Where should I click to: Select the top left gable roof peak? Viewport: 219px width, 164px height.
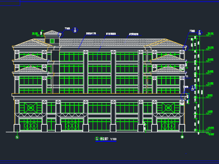coord(31,40)
